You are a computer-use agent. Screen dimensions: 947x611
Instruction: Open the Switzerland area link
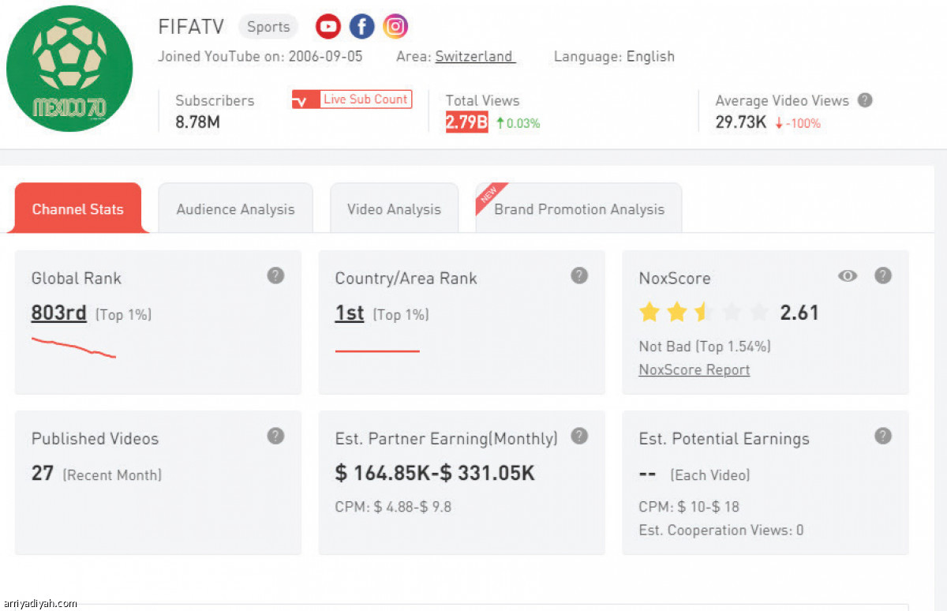(475, 57)
